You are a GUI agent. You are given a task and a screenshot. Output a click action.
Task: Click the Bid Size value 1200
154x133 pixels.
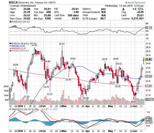click(48, 18)
